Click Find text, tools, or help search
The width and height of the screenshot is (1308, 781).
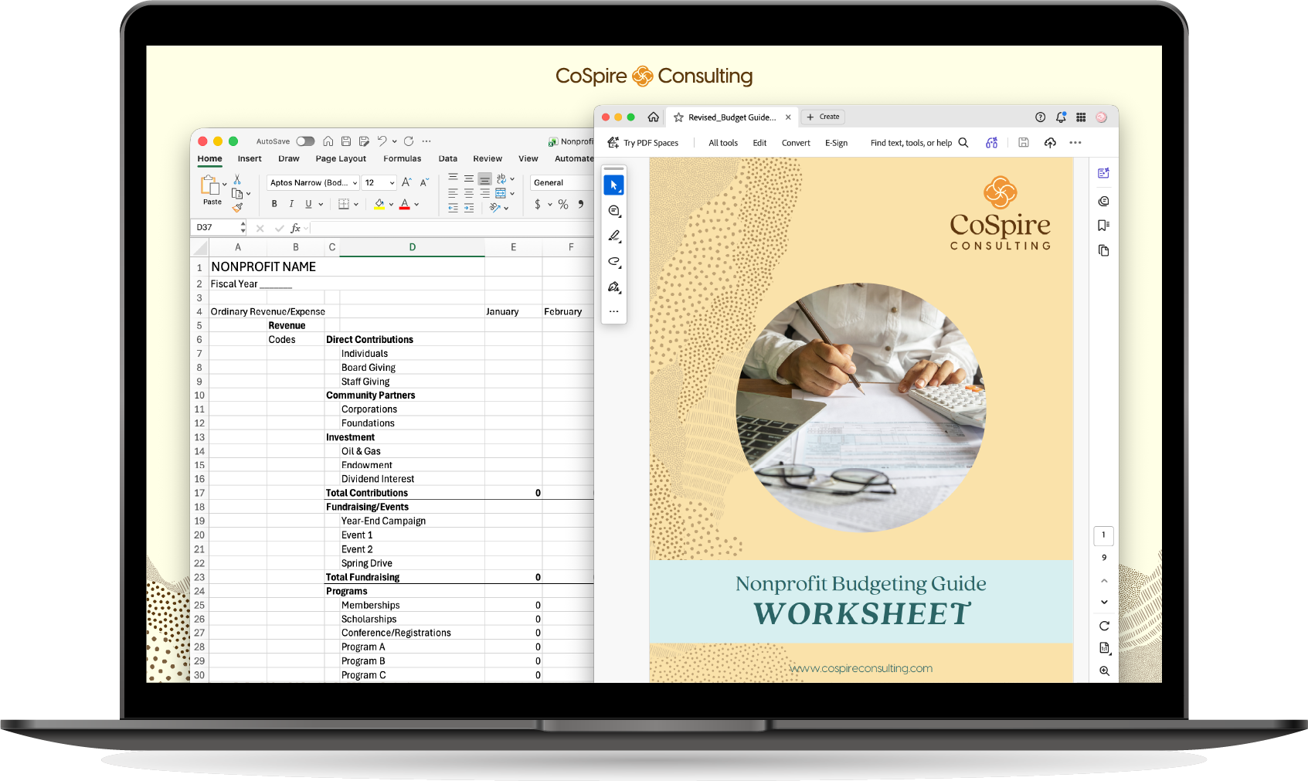click(x=919, y=143)
